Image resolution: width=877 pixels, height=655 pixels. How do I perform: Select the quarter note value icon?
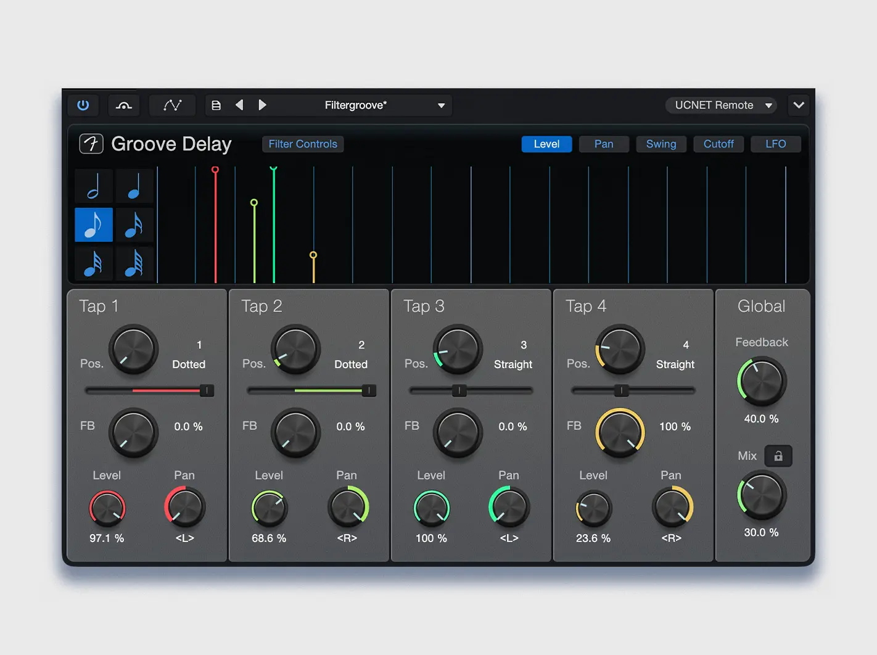tap(134, 186)
